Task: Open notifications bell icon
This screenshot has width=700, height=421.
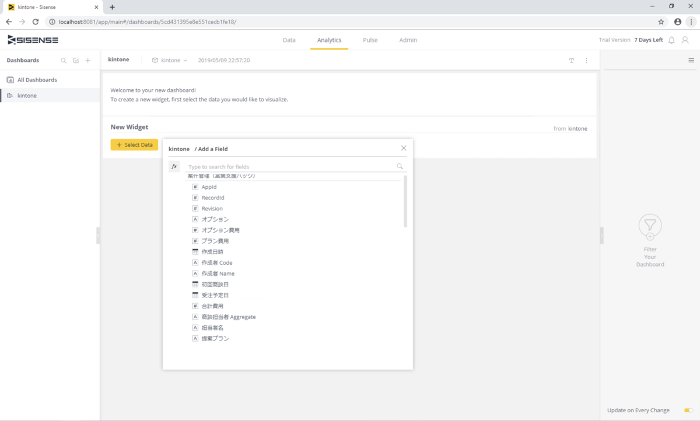Action: (x=671, y=40)
